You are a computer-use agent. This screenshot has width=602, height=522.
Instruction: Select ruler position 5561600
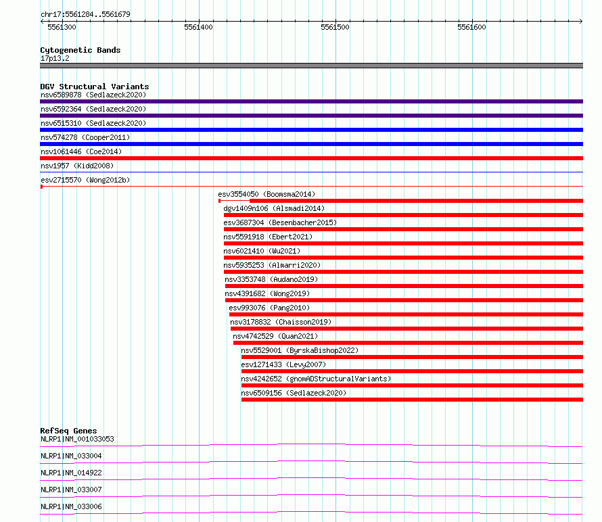[471, 27]
